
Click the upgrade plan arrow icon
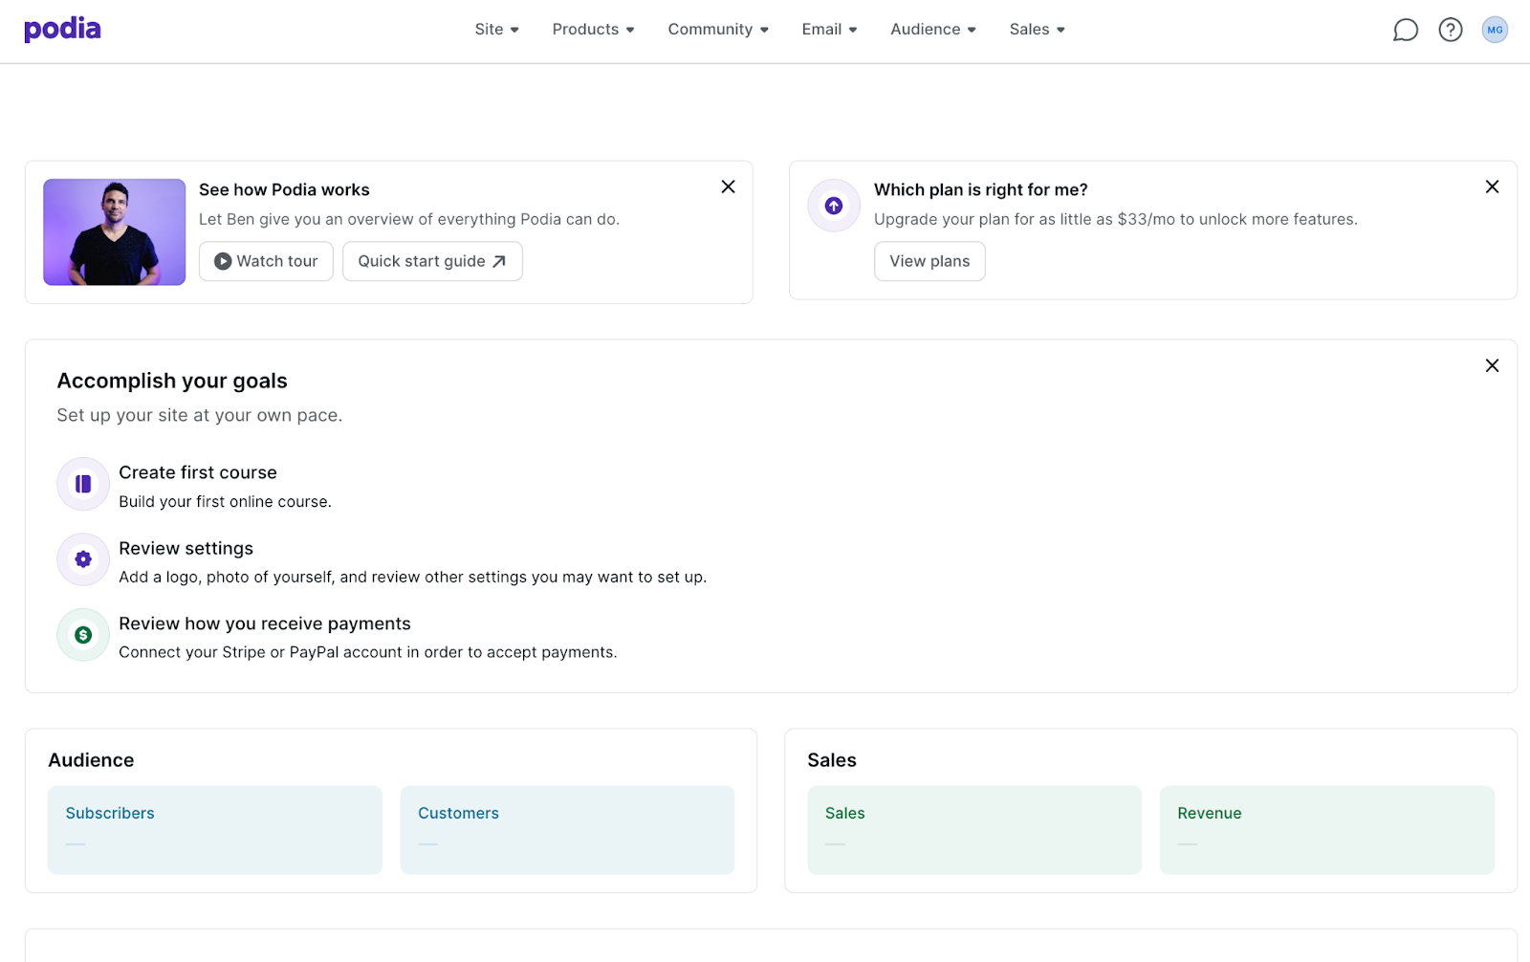coord(834,206)
